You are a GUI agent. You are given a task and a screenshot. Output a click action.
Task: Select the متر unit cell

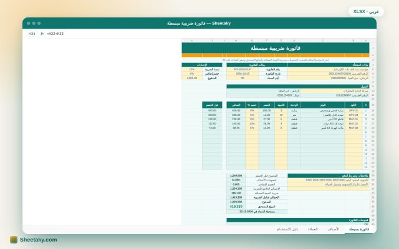[294, 115]
